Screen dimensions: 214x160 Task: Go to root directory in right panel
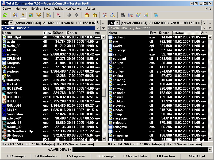204,23
